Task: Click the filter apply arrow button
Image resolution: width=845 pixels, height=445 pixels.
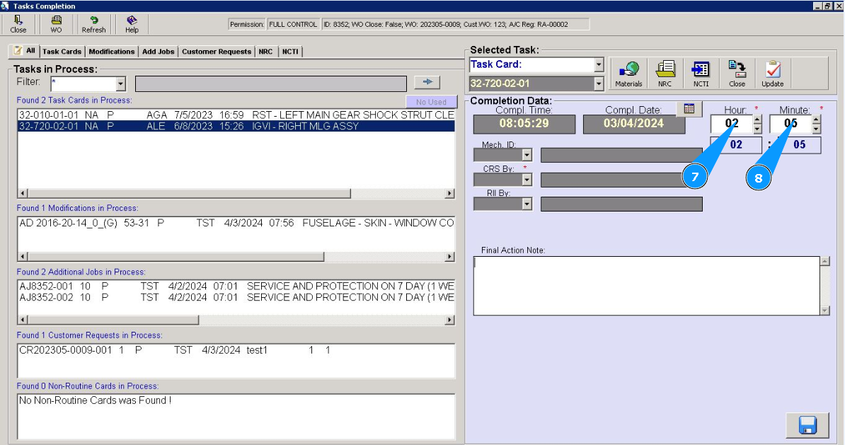Action: coord(427,82)
